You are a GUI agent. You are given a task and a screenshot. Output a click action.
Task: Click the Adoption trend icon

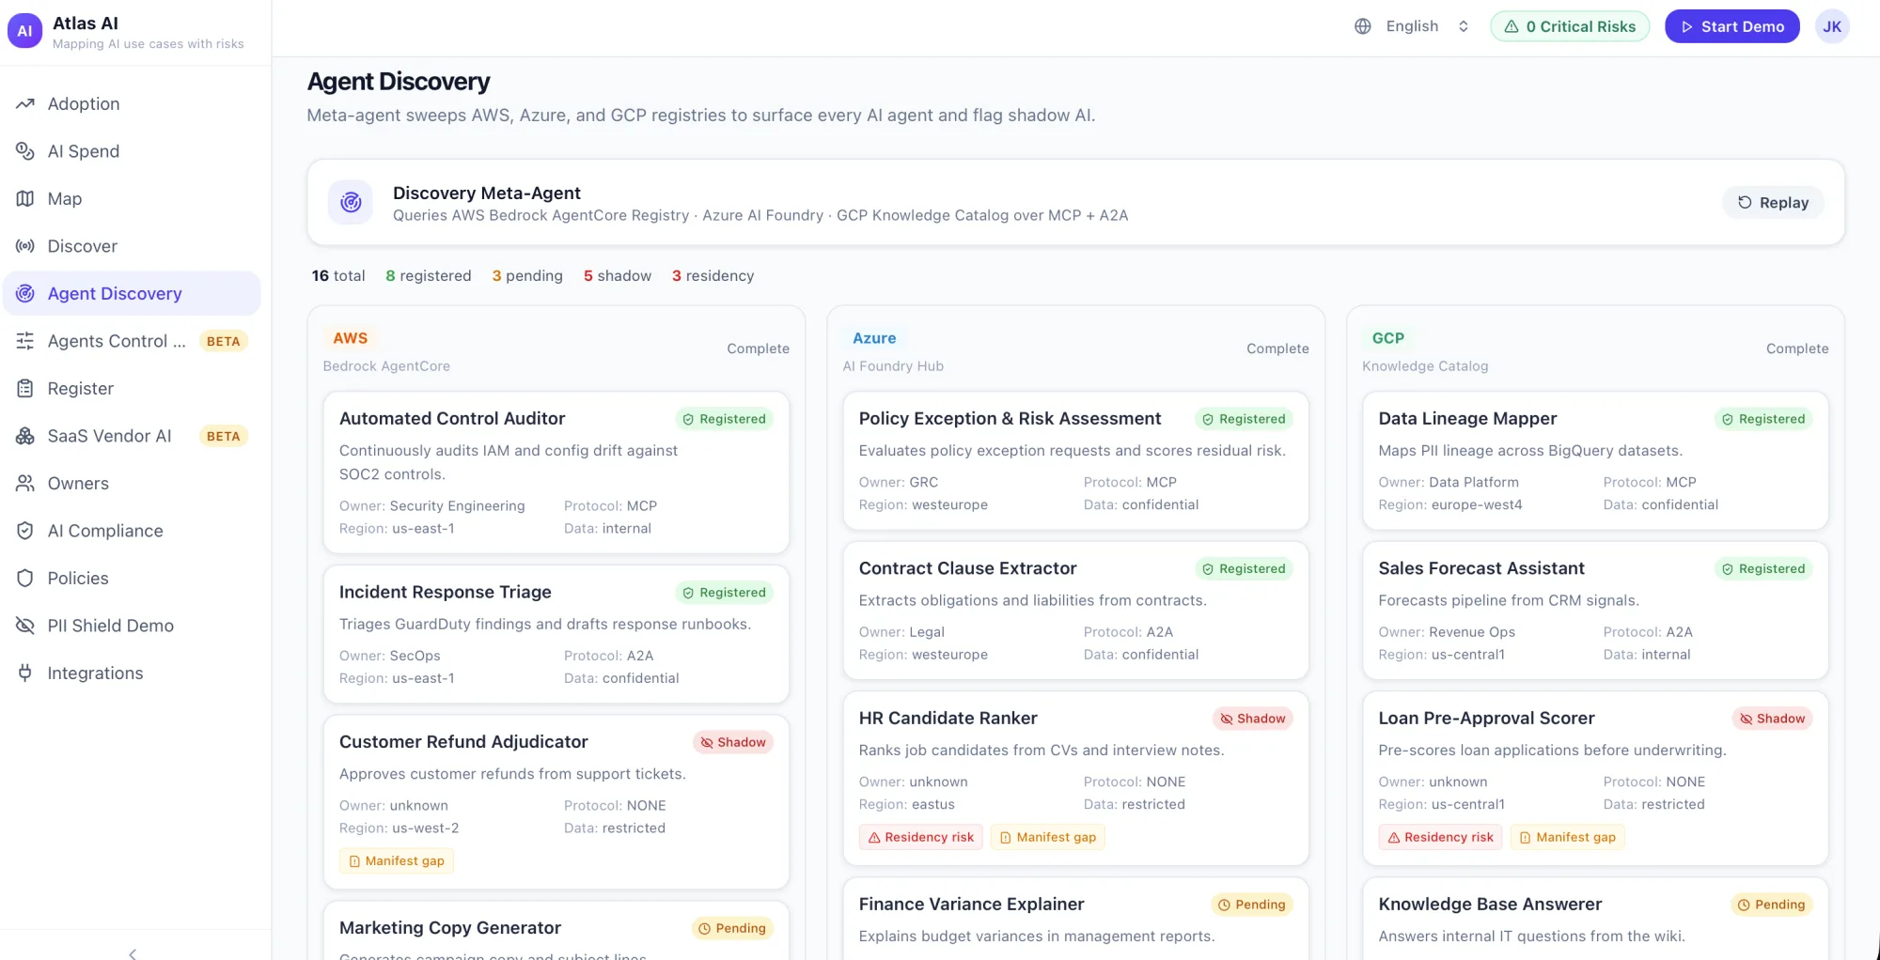25,103
